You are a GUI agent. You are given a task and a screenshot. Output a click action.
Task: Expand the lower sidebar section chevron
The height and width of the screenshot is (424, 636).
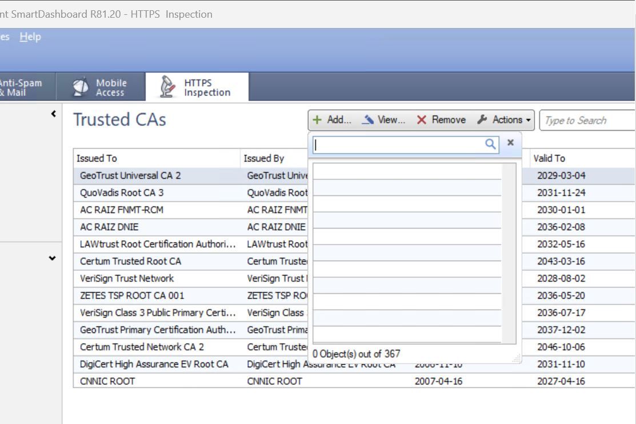[x=52, y=258]
